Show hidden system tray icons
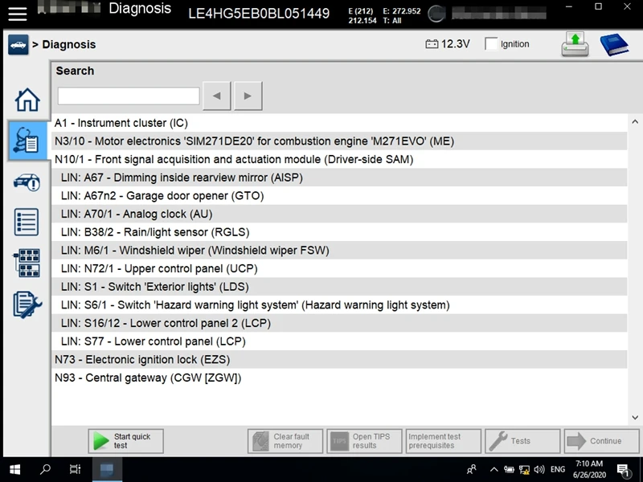 pos(494,470)
